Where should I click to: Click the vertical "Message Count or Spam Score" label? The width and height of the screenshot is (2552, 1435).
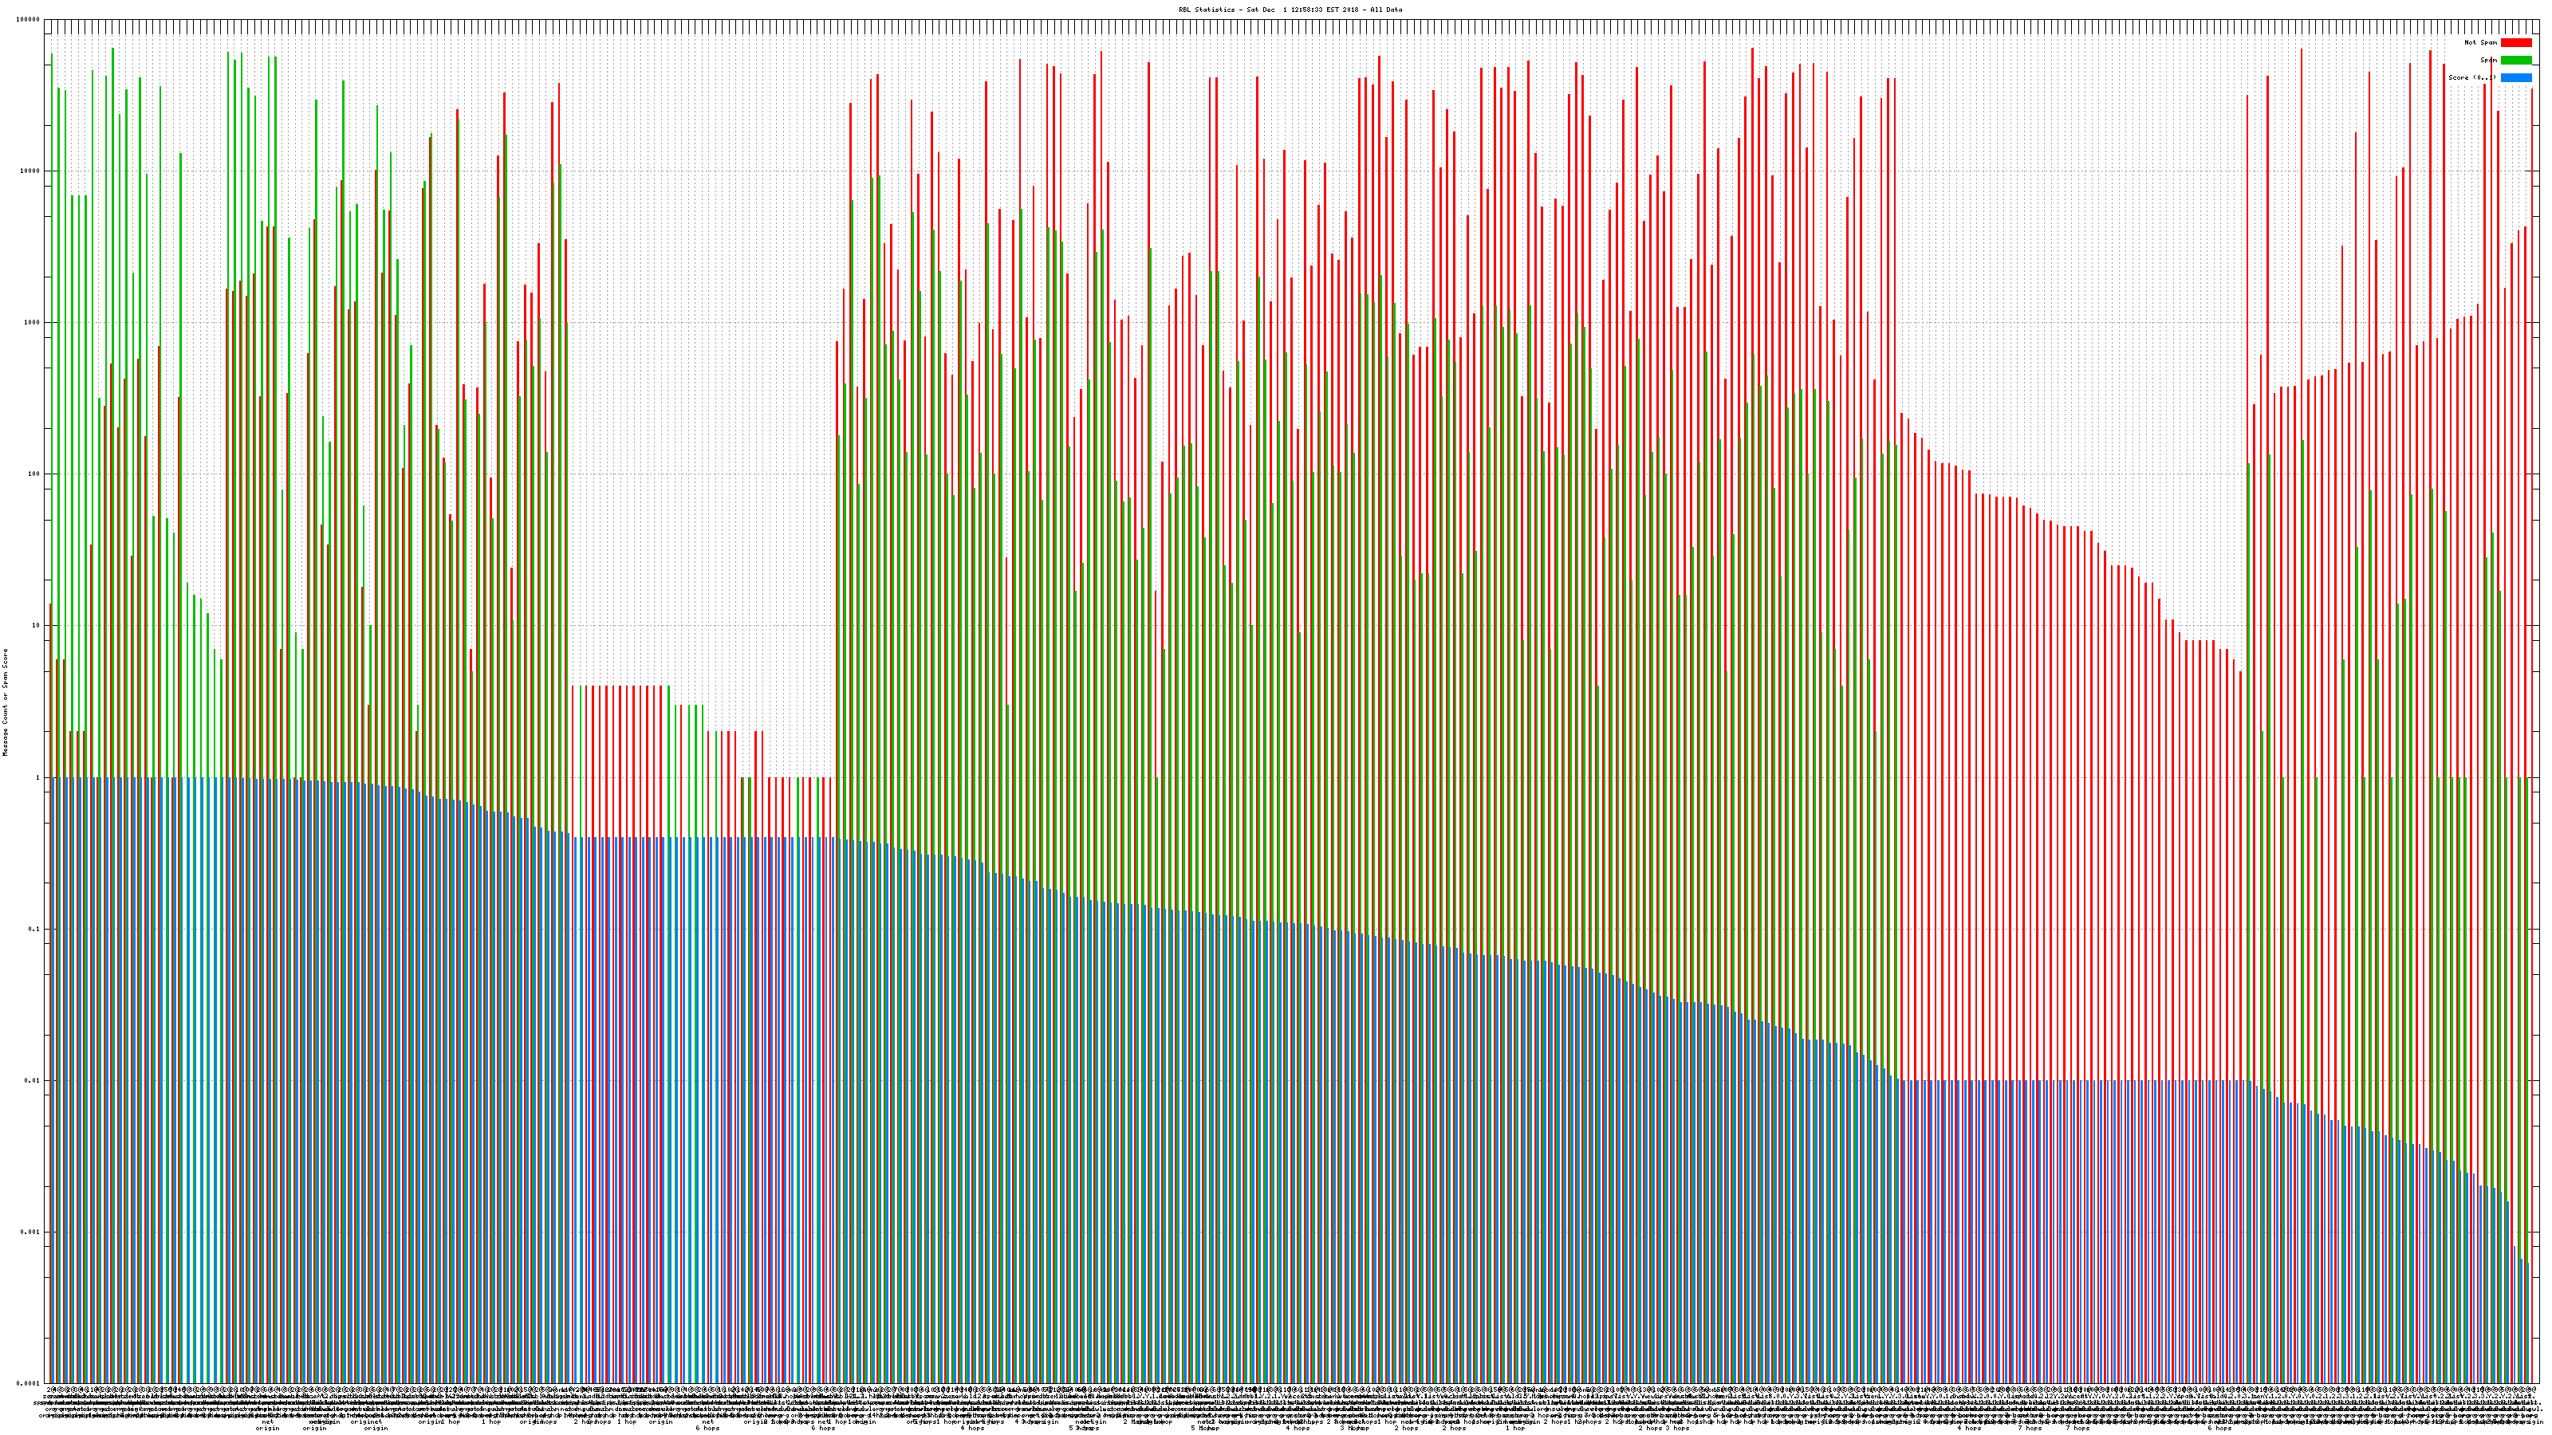click(x=5, y=702)
